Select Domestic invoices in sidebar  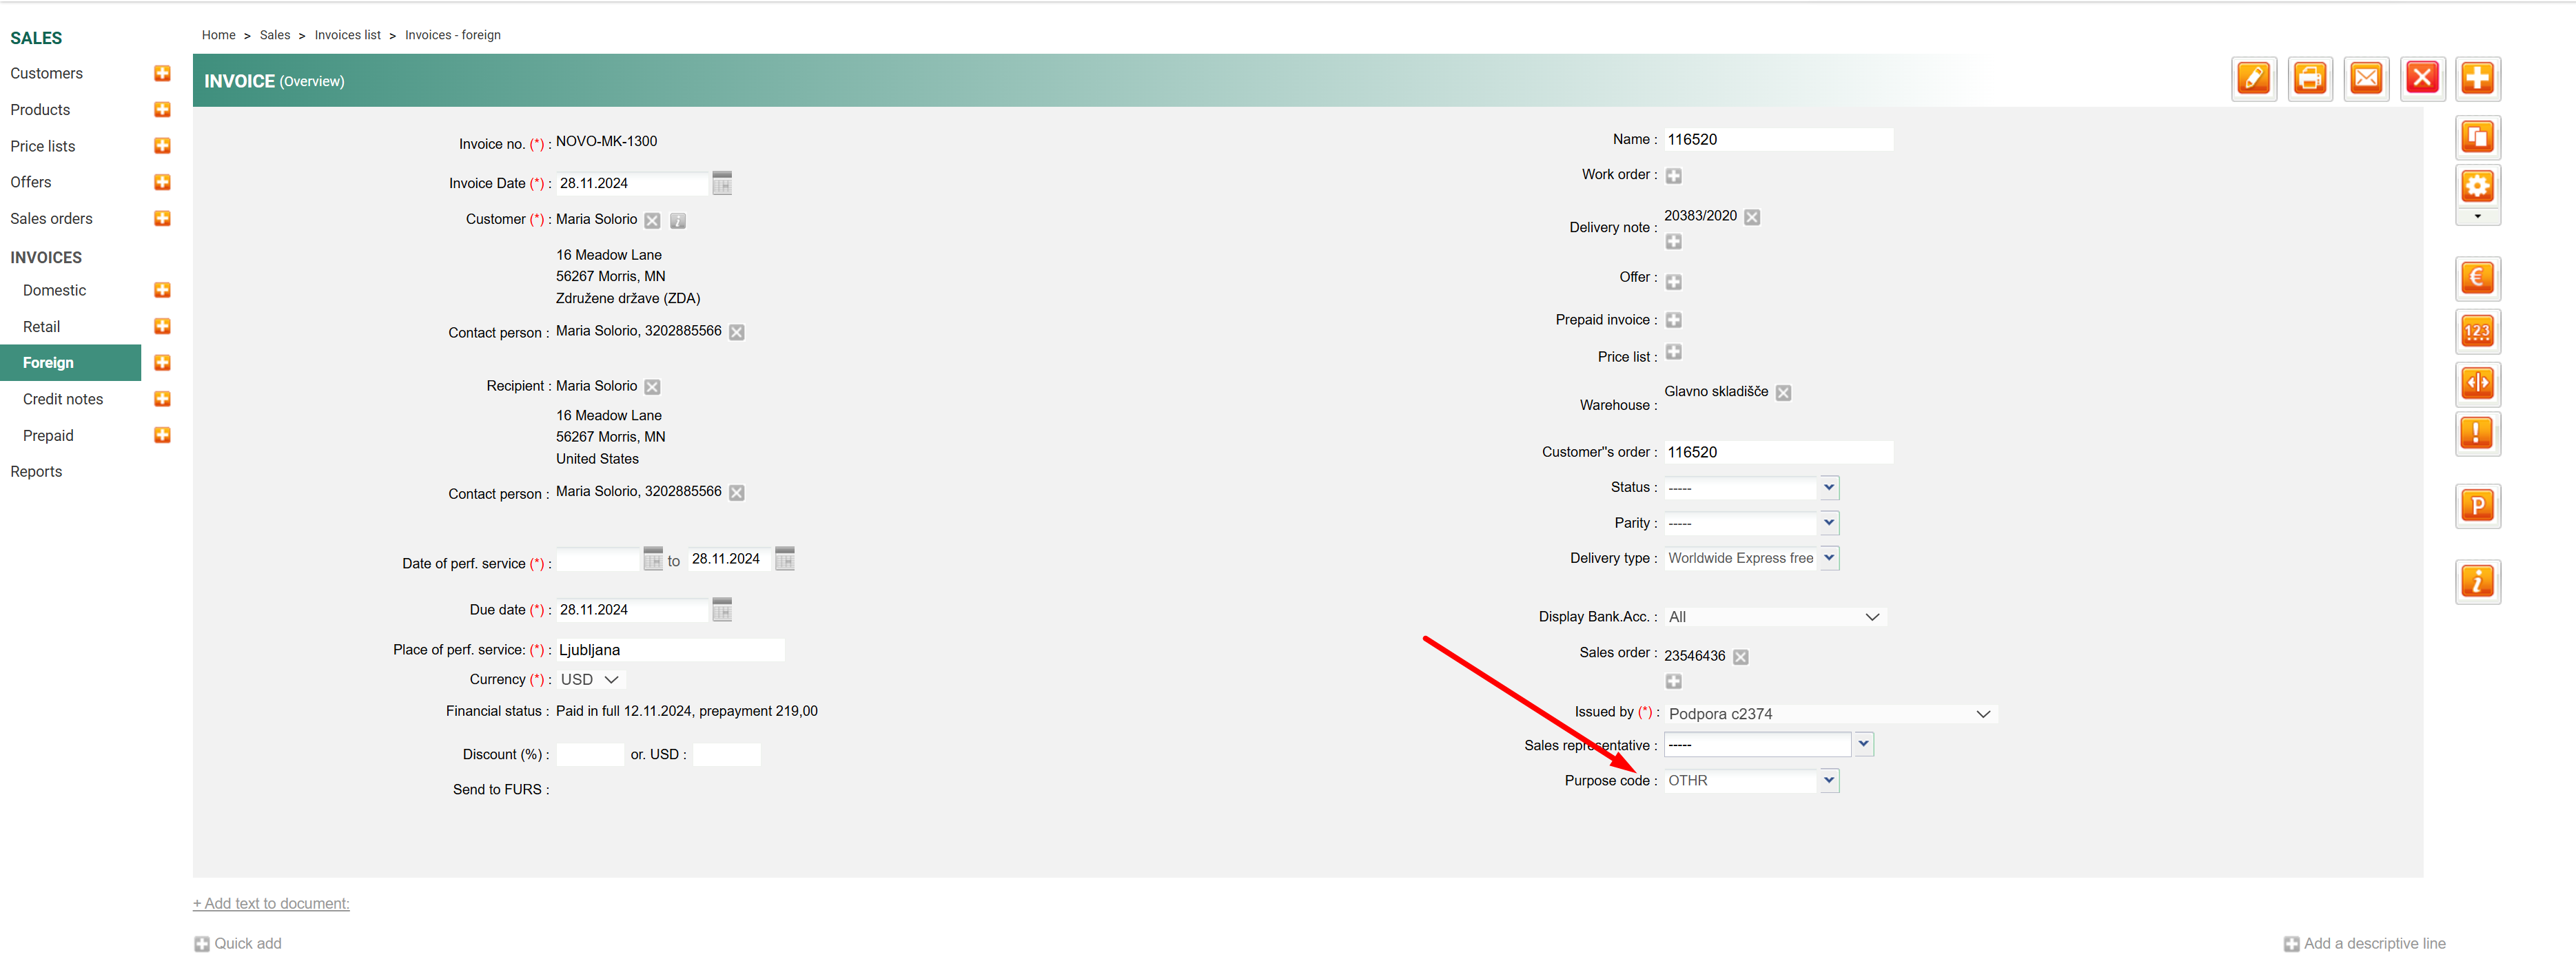[x=54, y=290]
